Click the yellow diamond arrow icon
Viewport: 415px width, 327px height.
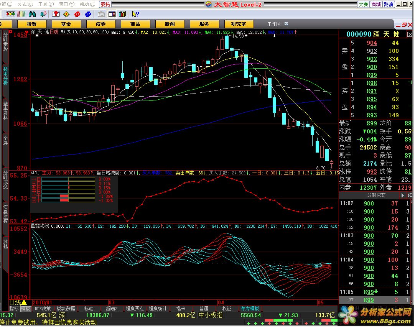click(66, 14)
